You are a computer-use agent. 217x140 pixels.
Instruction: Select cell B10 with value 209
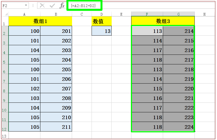[x=56, y=107]
